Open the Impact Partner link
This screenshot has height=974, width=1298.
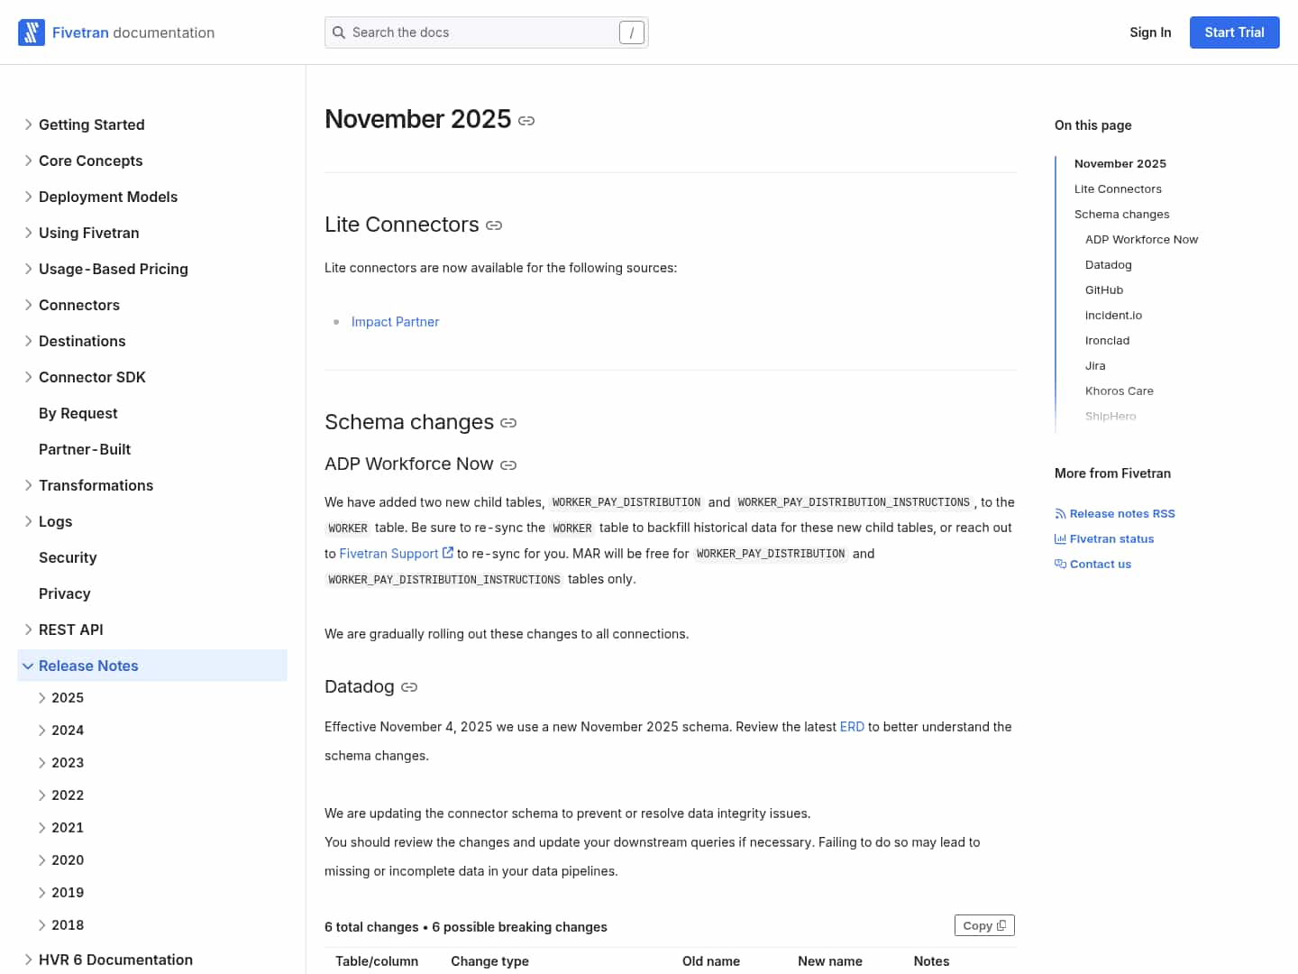pos(395,322)
